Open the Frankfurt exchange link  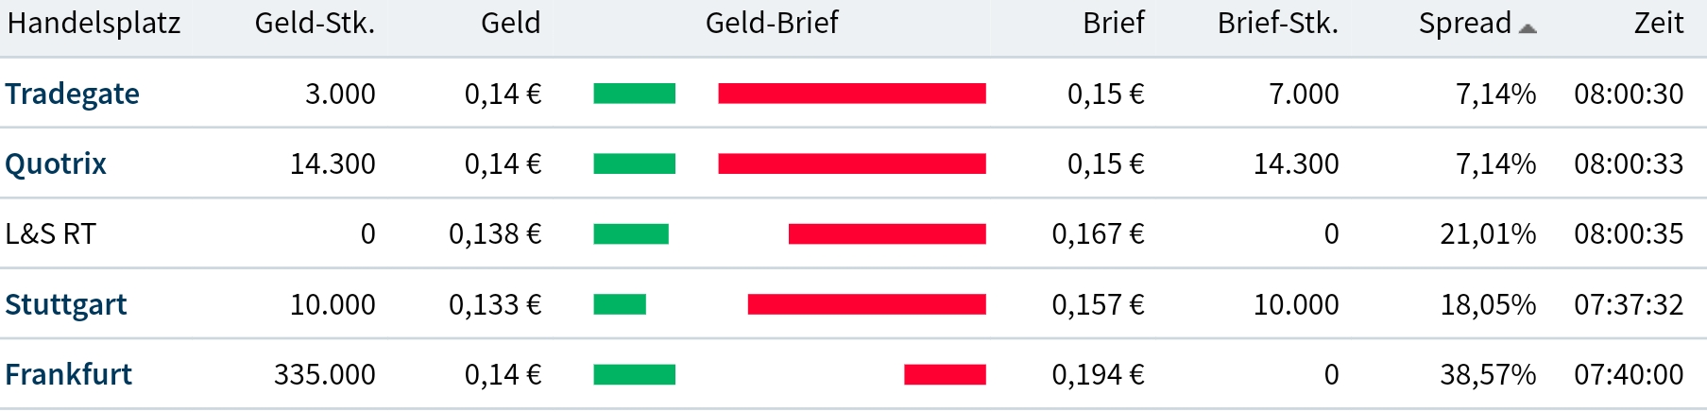tap(68, 374)
